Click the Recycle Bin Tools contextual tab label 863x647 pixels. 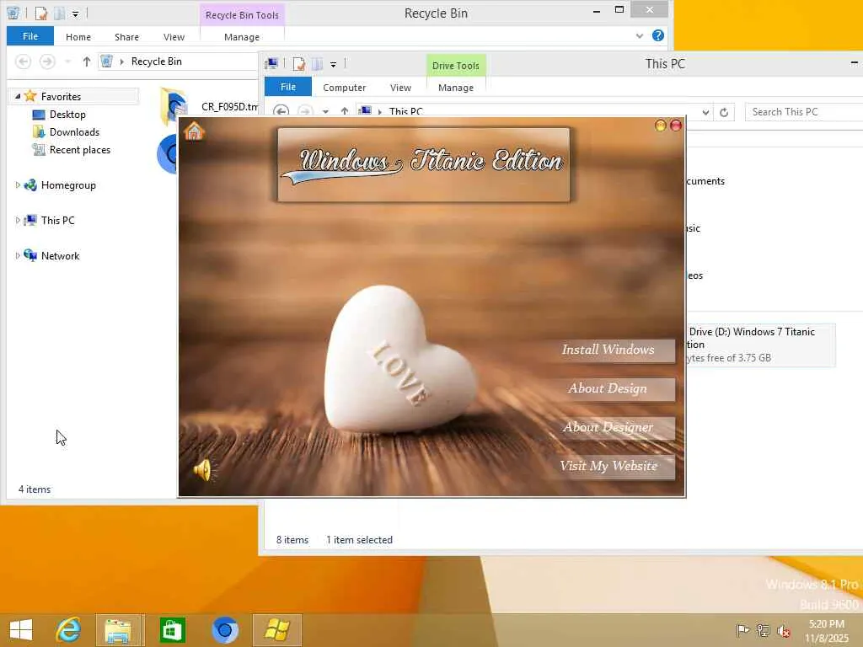(242, 15)
